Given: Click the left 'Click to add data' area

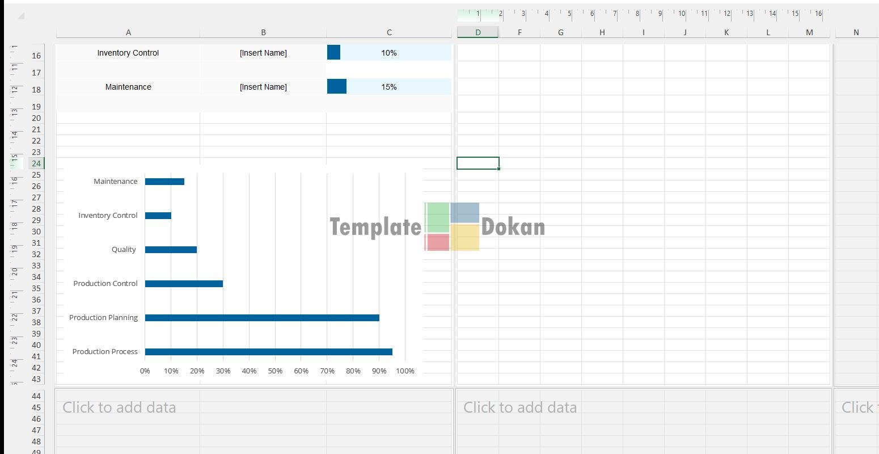Looking at the screenshot, I should pyautogui.click(x=119, y=407).
